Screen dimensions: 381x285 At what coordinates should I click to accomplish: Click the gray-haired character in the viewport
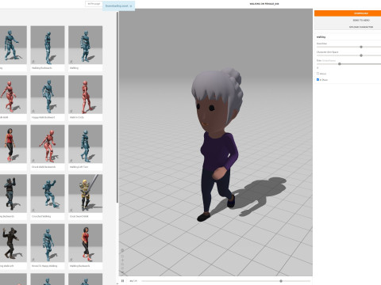(217, 144)
